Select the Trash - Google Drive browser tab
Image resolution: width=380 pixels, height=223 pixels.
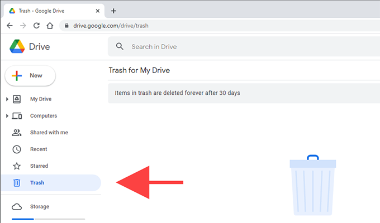53,11
